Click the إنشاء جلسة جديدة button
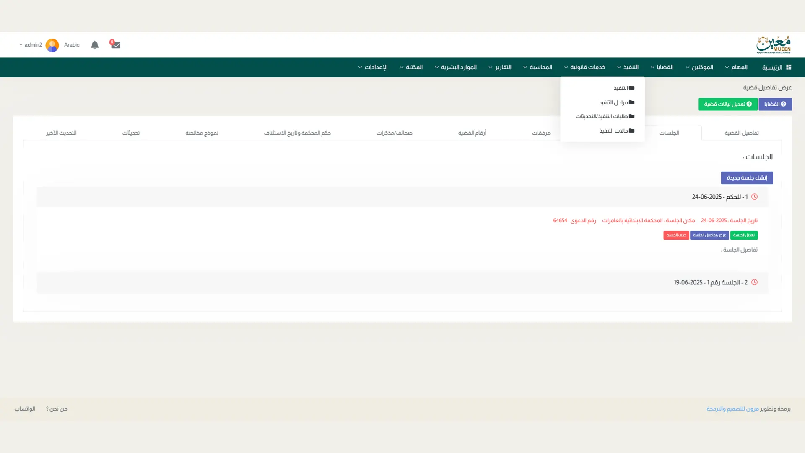Image resolution: width=805 pixels, height=453 pixels. (746, 178)
